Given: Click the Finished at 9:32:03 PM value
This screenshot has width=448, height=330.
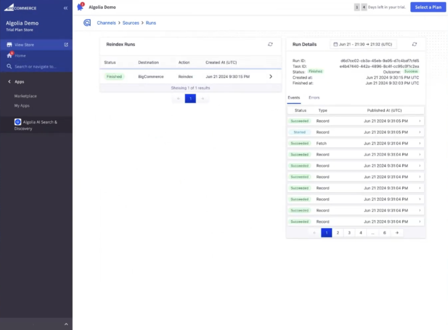Looking at the screenshot, I should [x=392, y=83].
